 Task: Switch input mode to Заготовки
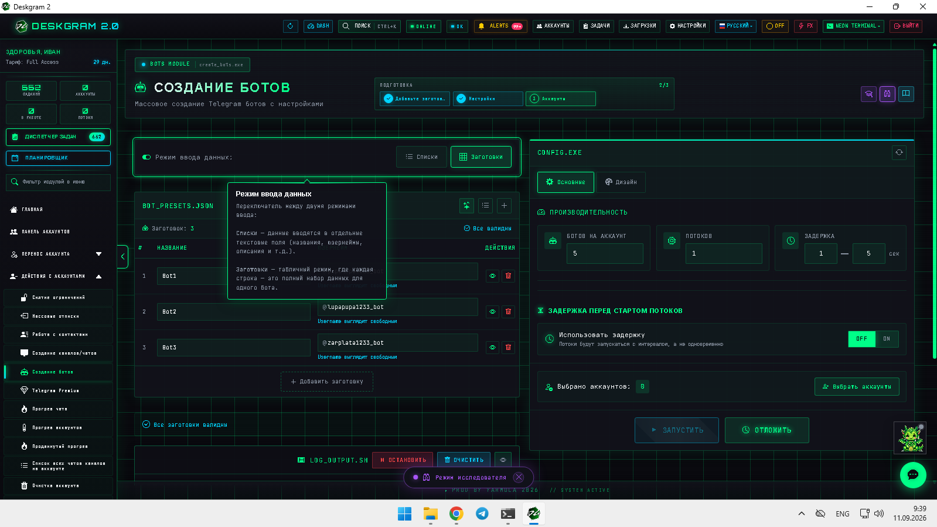[481, 157]
